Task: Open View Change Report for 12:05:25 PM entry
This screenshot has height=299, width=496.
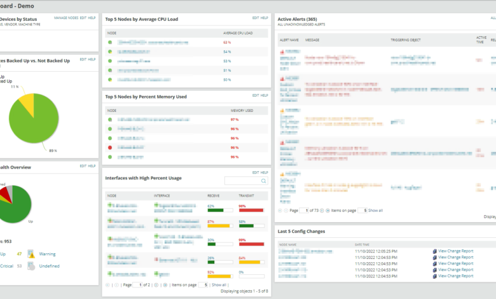Action: [x=455, y=251]
